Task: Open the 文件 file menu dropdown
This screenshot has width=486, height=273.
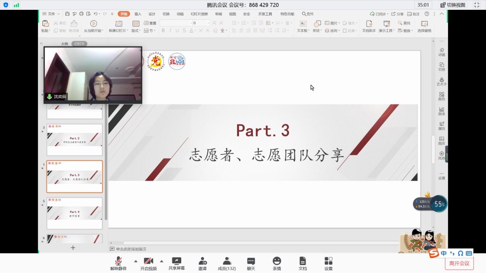Action: [51, 14]
